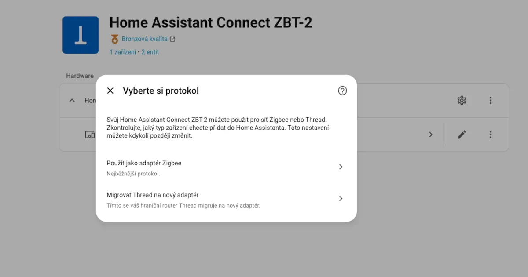Open the 1 zařízení link
Viewport: 528px width, 277px height.
pos(123,52)
